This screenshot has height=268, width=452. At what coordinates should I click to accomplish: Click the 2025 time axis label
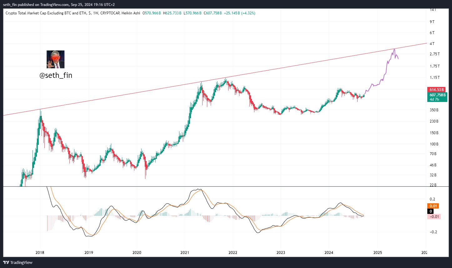377,253
